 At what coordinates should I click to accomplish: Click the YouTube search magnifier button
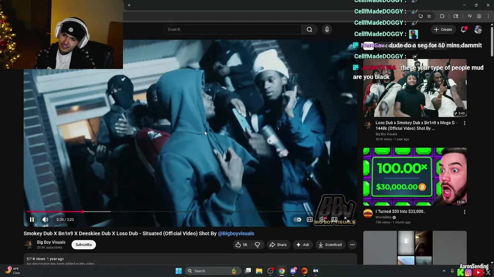point(310,30)
